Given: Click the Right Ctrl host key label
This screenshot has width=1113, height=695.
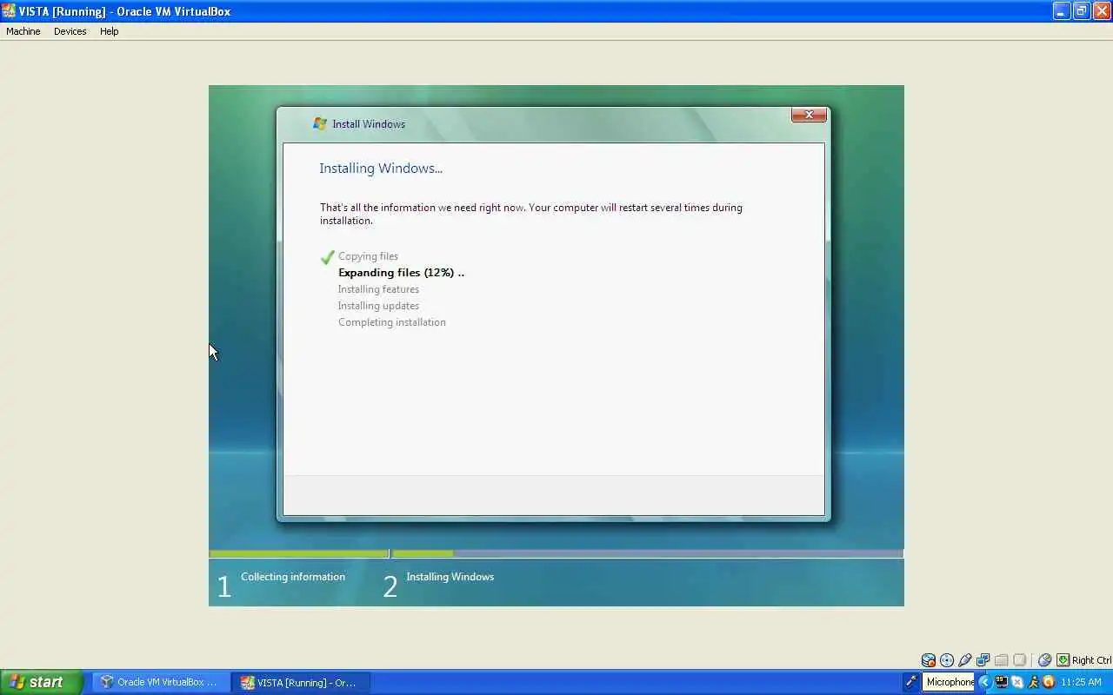Looking at the screenshot, I should [x=1092, y=660].
